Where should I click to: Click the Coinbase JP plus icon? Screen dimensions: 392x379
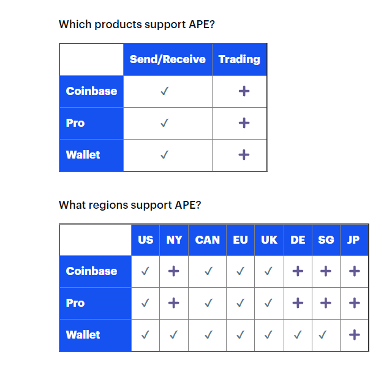(x=355, y=271)
